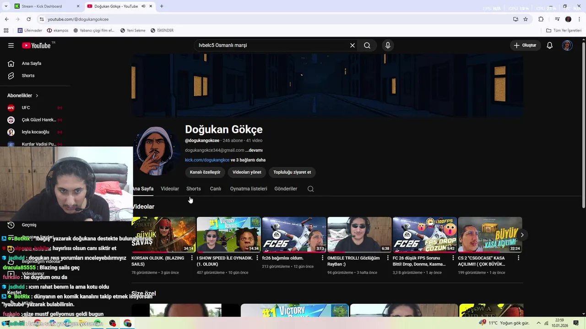
Task: Open leyla kocaoğlu channel avatar
Action: tap(11, 132)
